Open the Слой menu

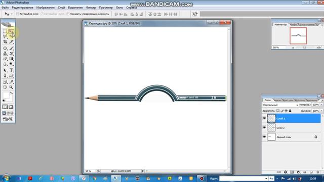coord(61,8)
